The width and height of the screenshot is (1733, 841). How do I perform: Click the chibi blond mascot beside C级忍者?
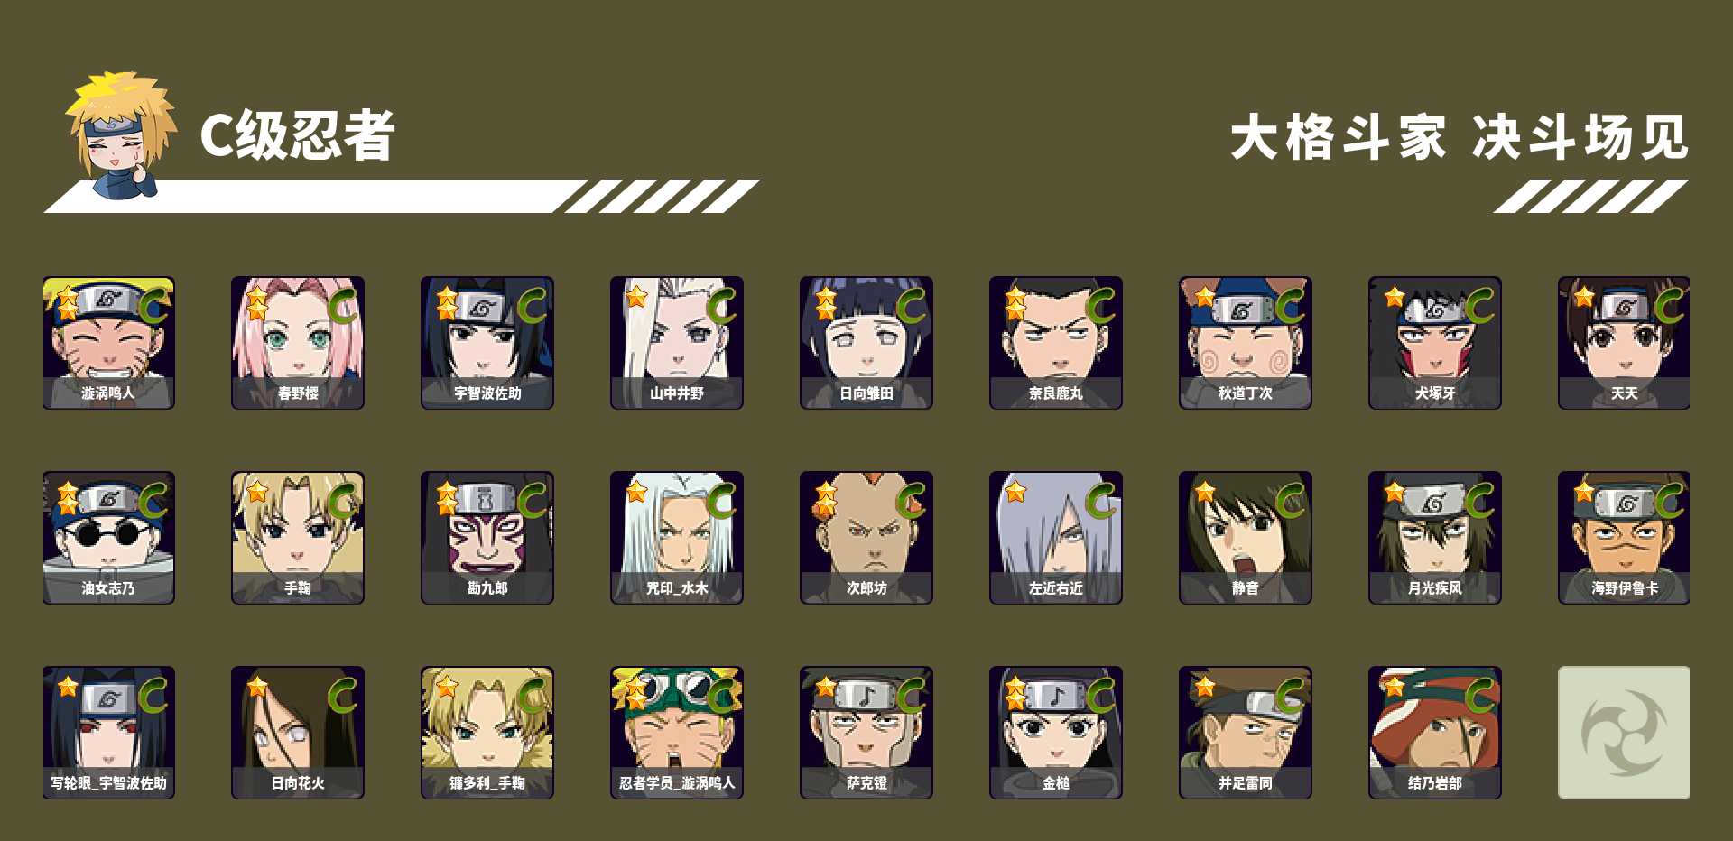click(120, 135)
